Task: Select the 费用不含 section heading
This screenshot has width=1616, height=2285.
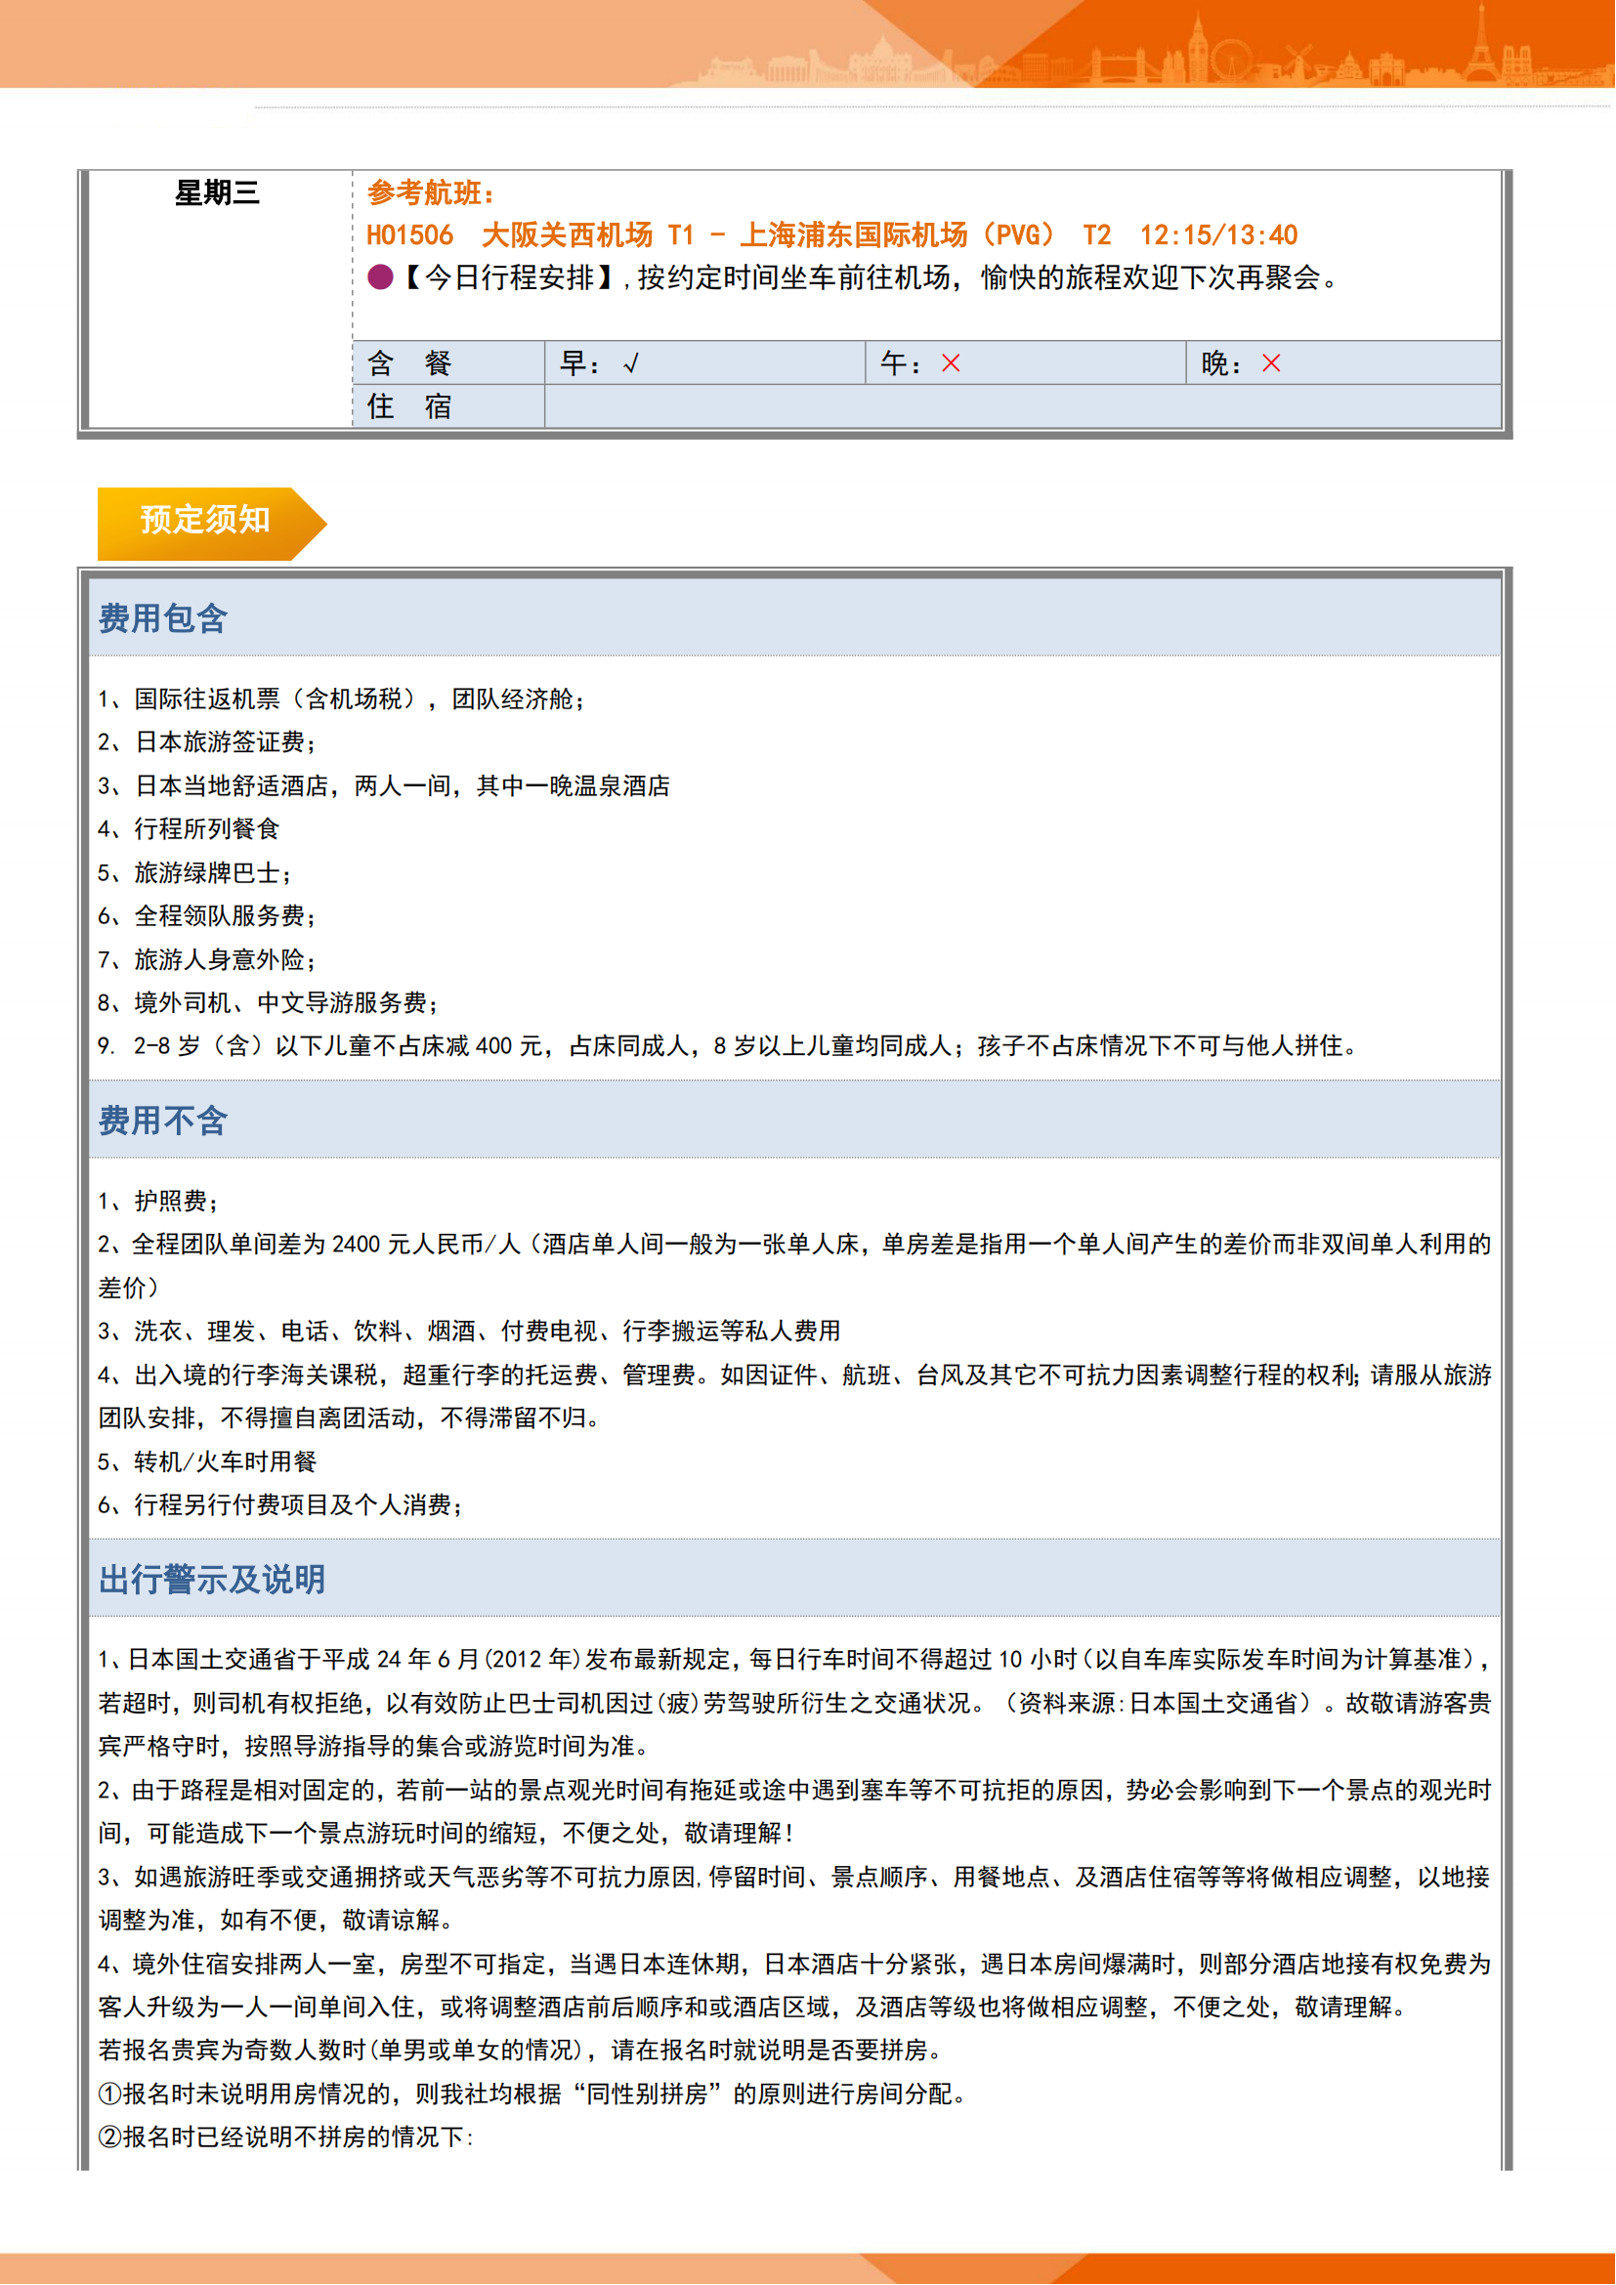Action: (x=163, y=1121)
